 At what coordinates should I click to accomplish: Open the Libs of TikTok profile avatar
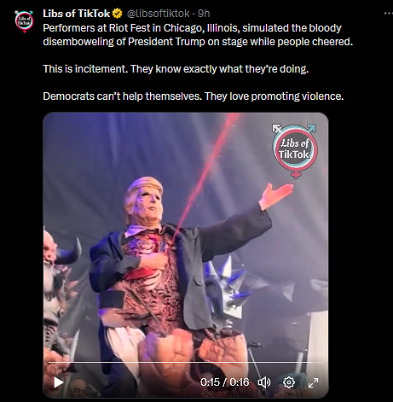click(25, 21)
